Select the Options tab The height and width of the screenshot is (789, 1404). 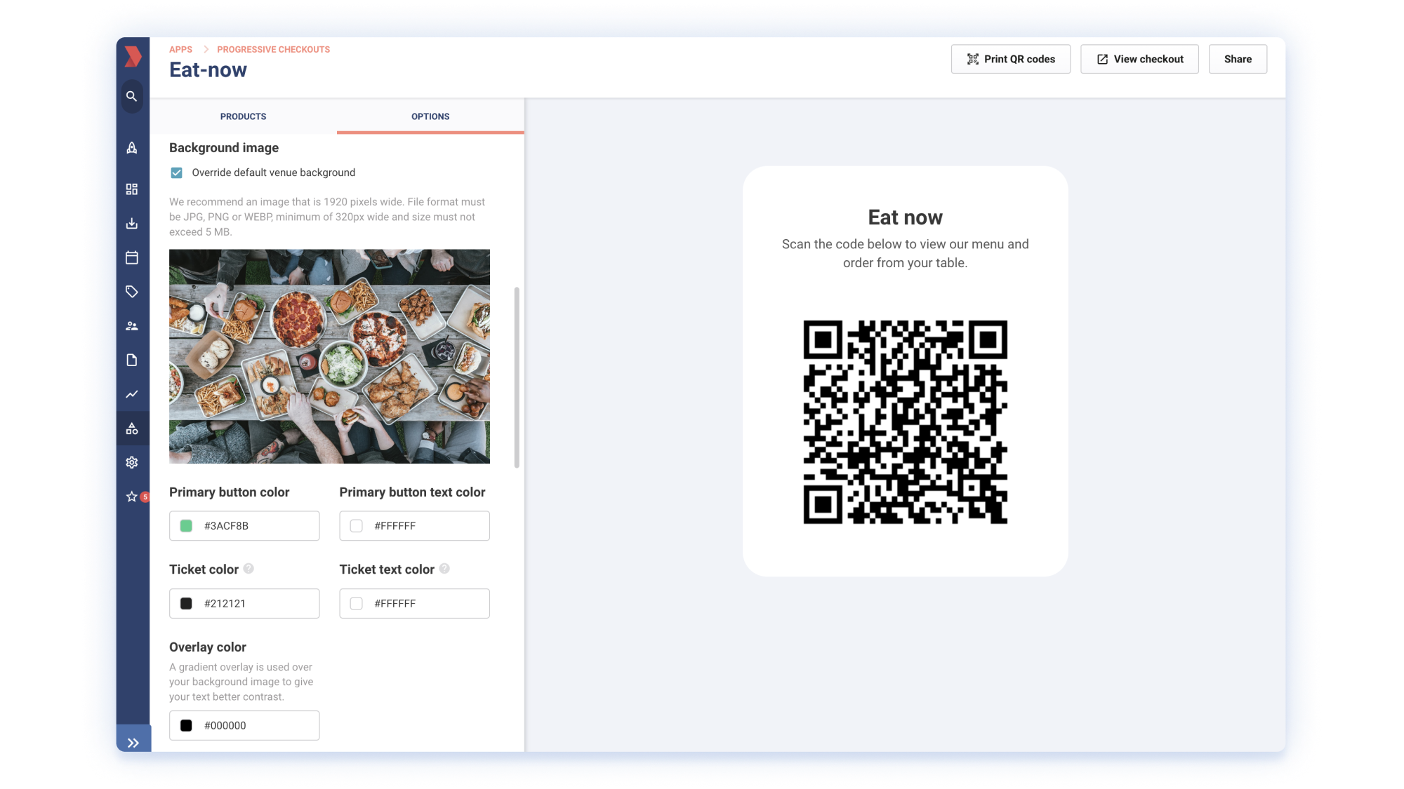click(x=430, y=116)
